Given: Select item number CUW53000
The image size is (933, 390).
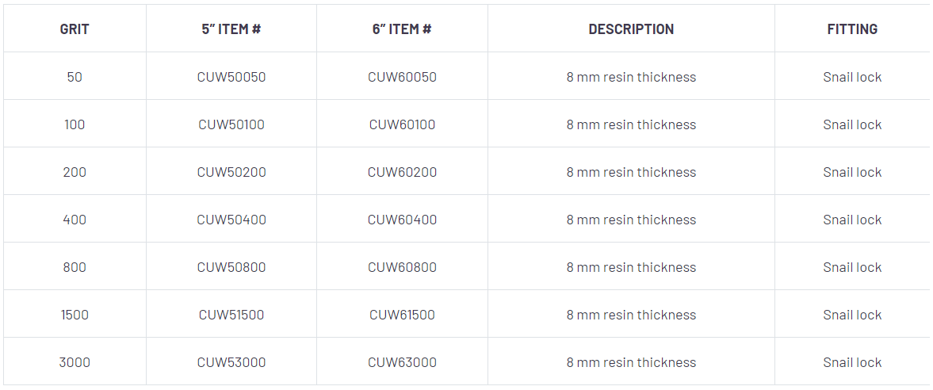Looking at the screenshot, I should [231, 362].
